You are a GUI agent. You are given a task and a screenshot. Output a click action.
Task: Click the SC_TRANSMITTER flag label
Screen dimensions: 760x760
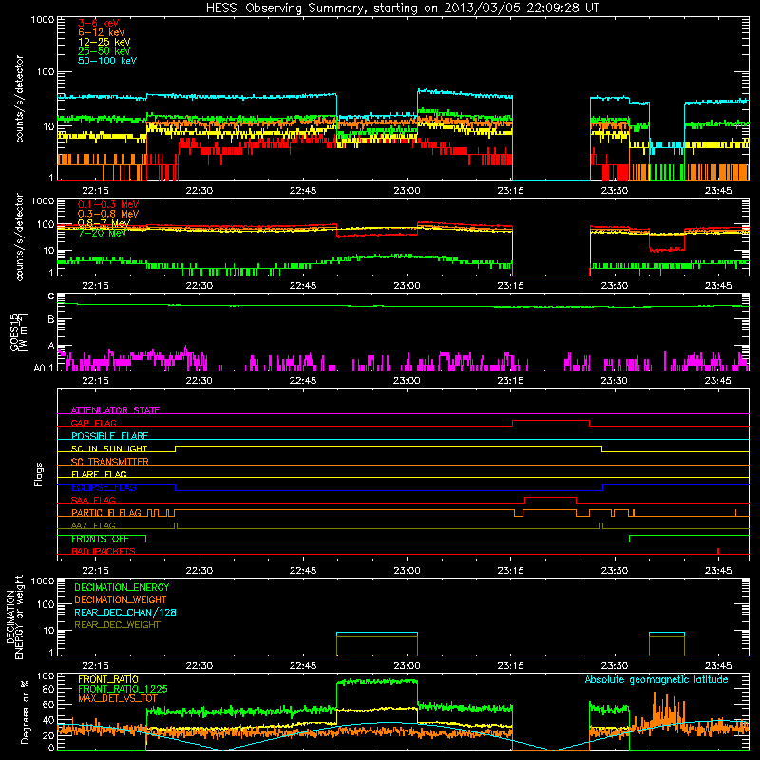[x=109, y=461]
